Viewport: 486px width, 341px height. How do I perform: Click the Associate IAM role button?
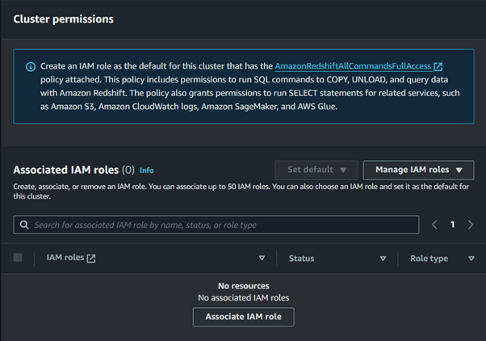[x=243, y=317]
